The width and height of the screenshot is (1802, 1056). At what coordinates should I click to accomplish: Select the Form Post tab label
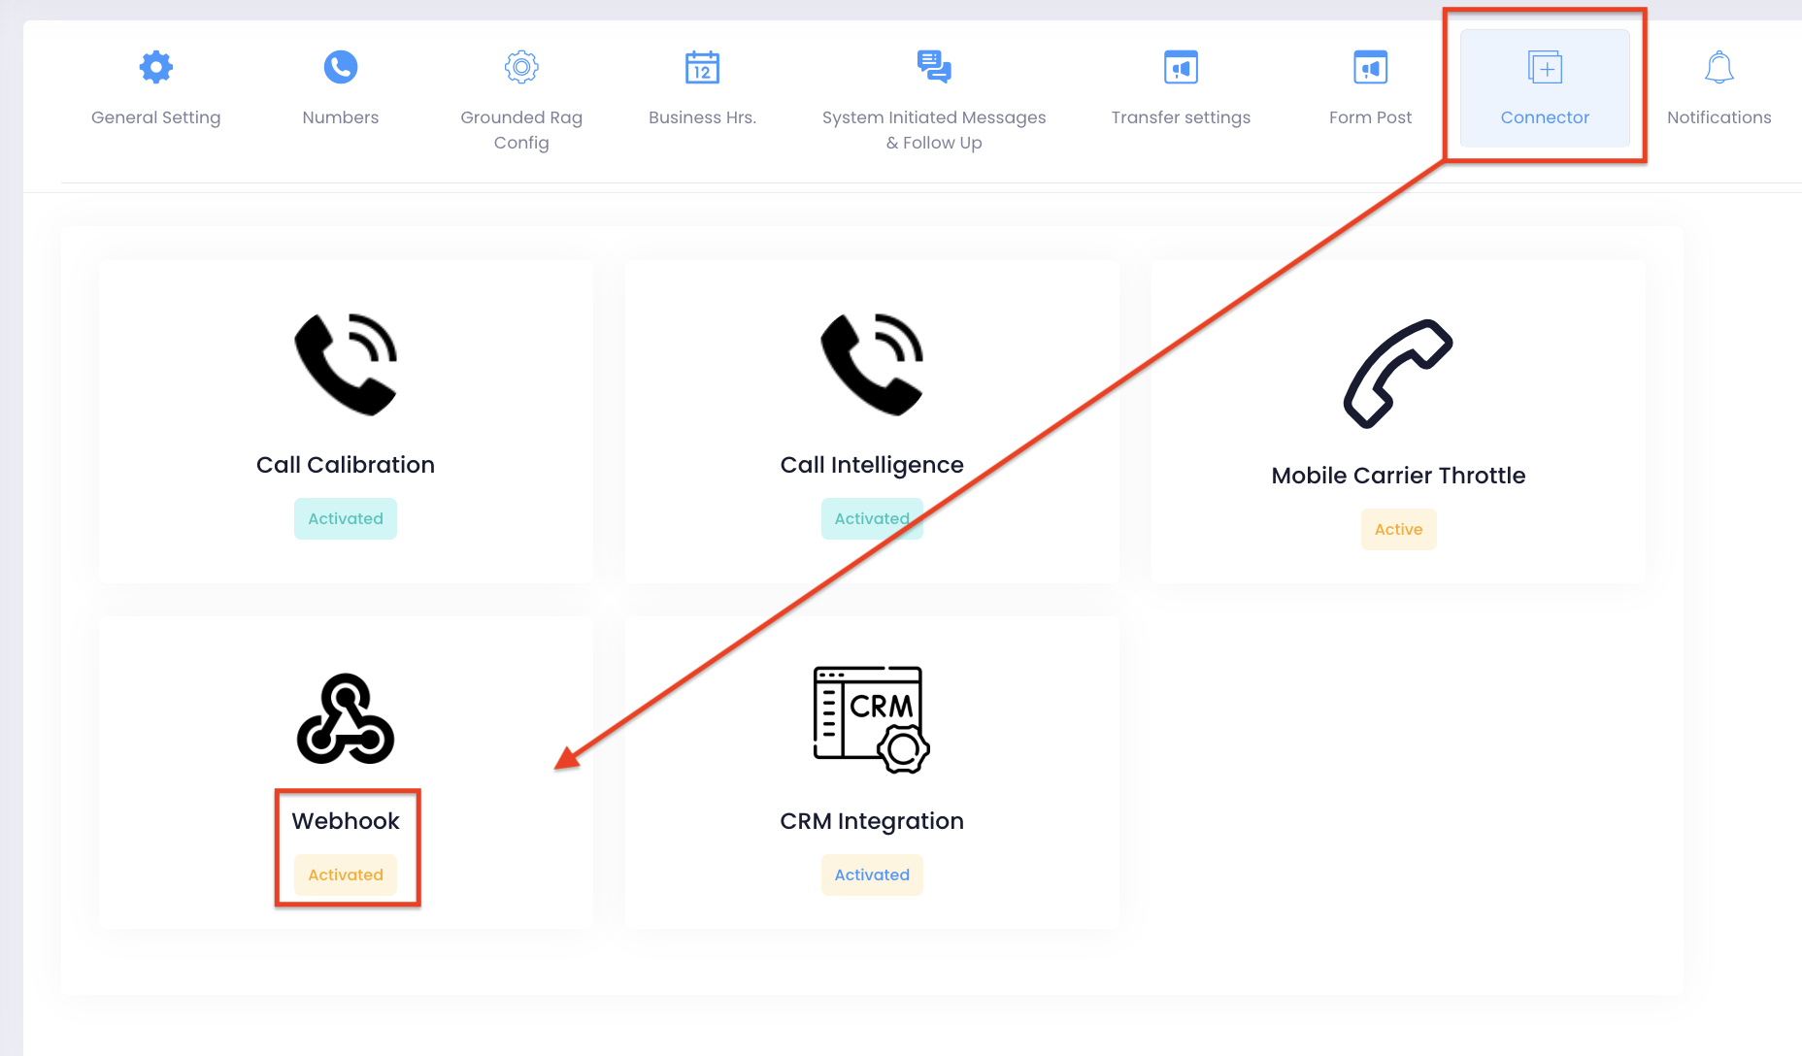click(x=1370, y=117)
